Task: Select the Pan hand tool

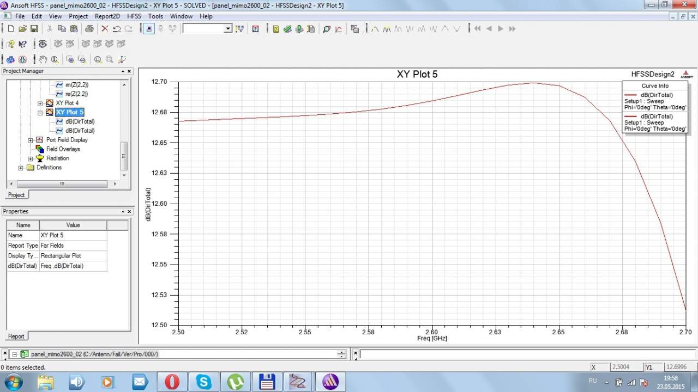Action: (43, 59)
